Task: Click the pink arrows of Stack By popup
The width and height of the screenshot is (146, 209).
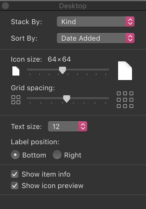Action: click(130, 22)
